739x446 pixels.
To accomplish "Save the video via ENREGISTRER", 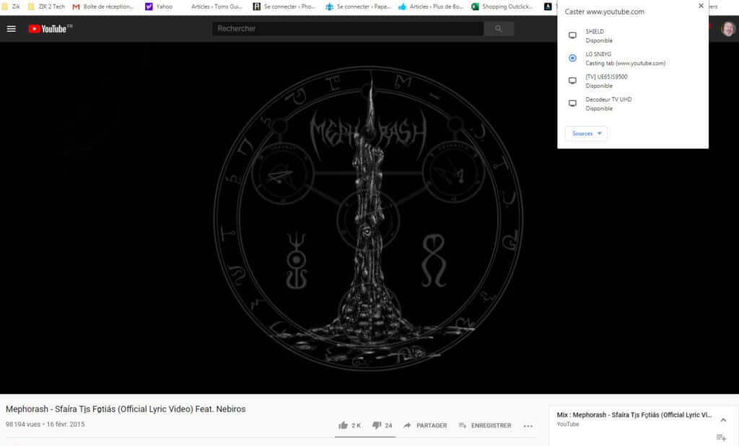I will coord(485,425).
